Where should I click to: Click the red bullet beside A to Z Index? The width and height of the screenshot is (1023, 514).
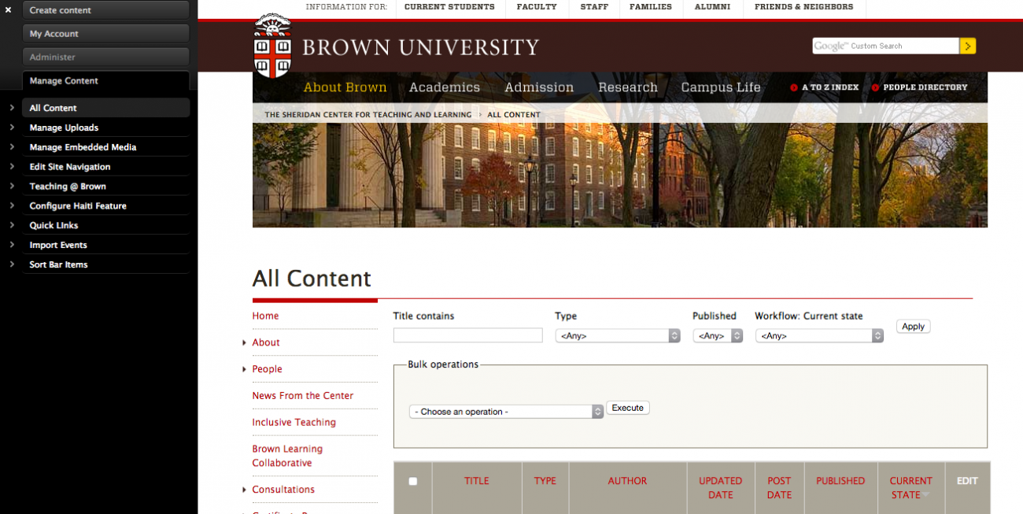pyautogui.click(x=794, y=87)
